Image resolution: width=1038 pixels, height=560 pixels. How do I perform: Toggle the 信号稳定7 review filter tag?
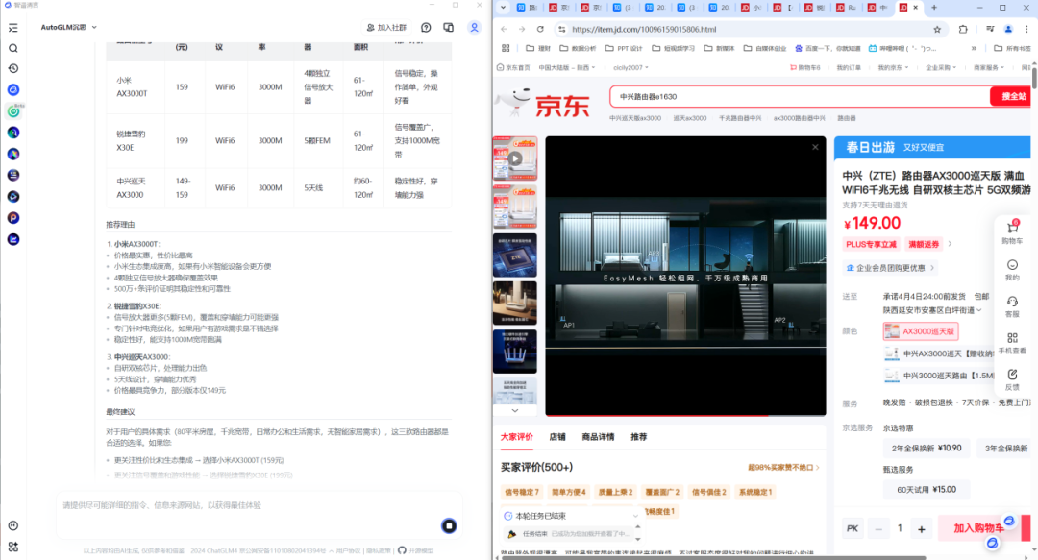[522, 491]
